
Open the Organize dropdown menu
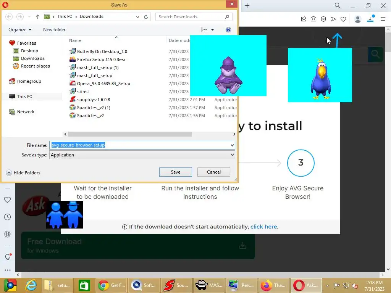point(20,30)
